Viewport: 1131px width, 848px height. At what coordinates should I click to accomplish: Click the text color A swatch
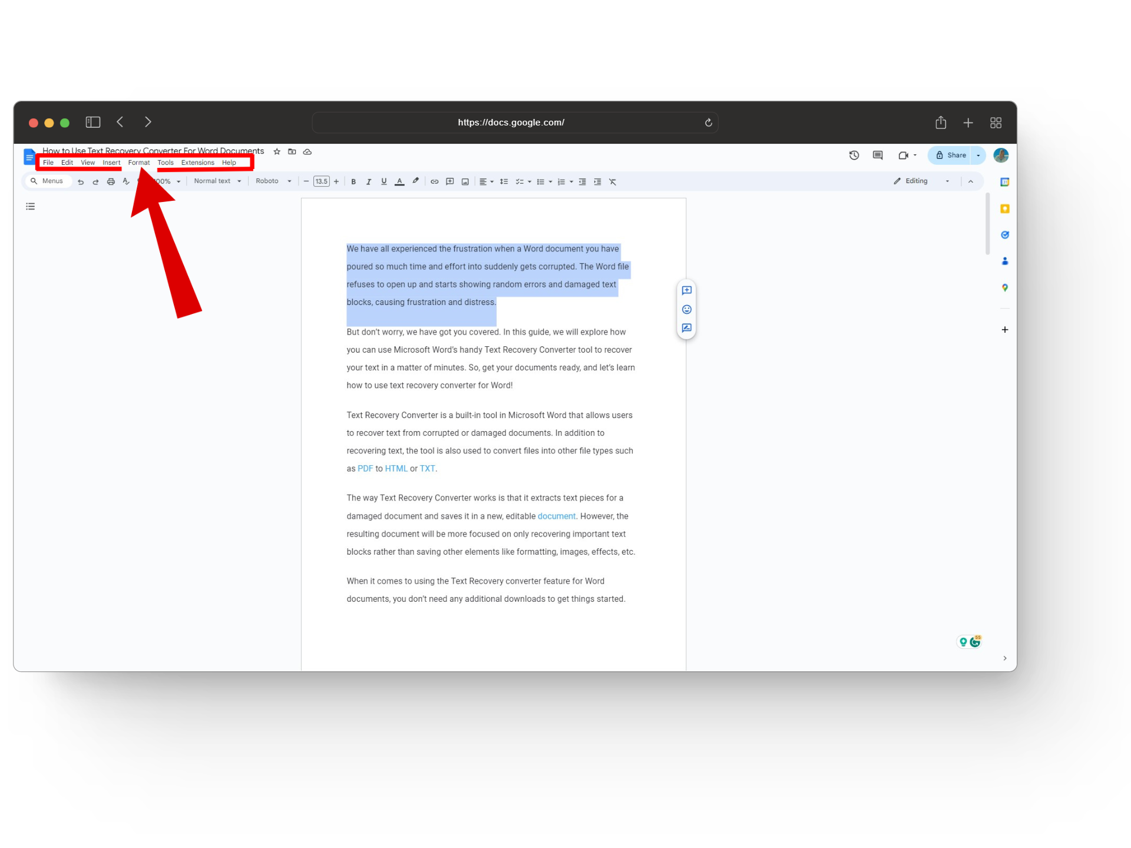click(399, 181)
